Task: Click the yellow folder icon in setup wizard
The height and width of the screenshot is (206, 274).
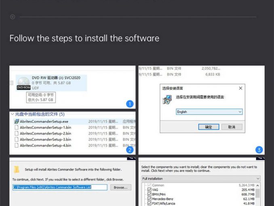Action: 17,170
